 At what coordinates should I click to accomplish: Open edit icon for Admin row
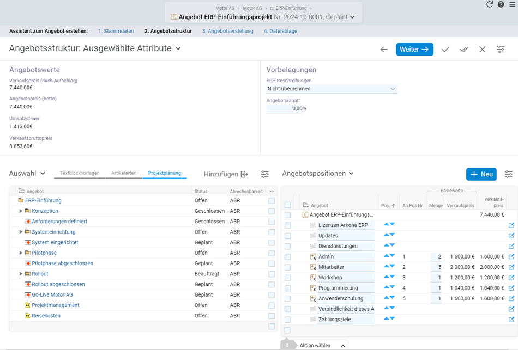511,256
